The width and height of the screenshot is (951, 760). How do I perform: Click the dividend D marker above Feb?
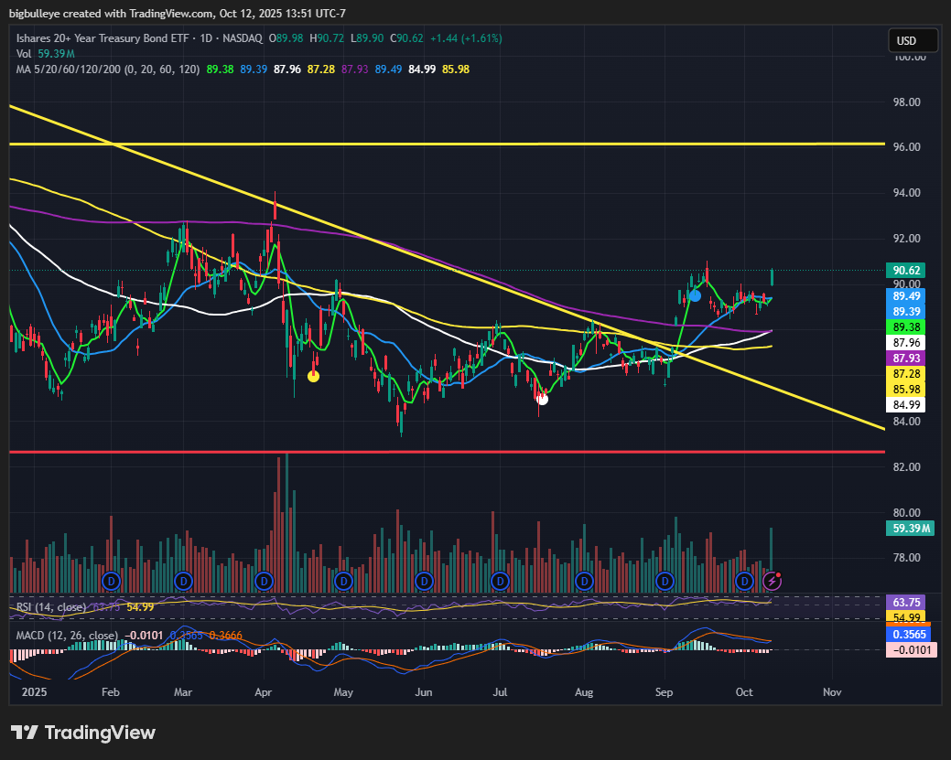111,582
